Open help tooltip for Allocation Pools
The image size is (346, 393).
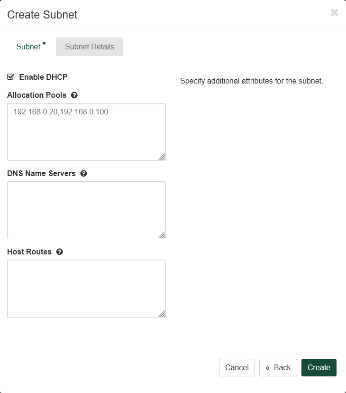tap(74, 95)
